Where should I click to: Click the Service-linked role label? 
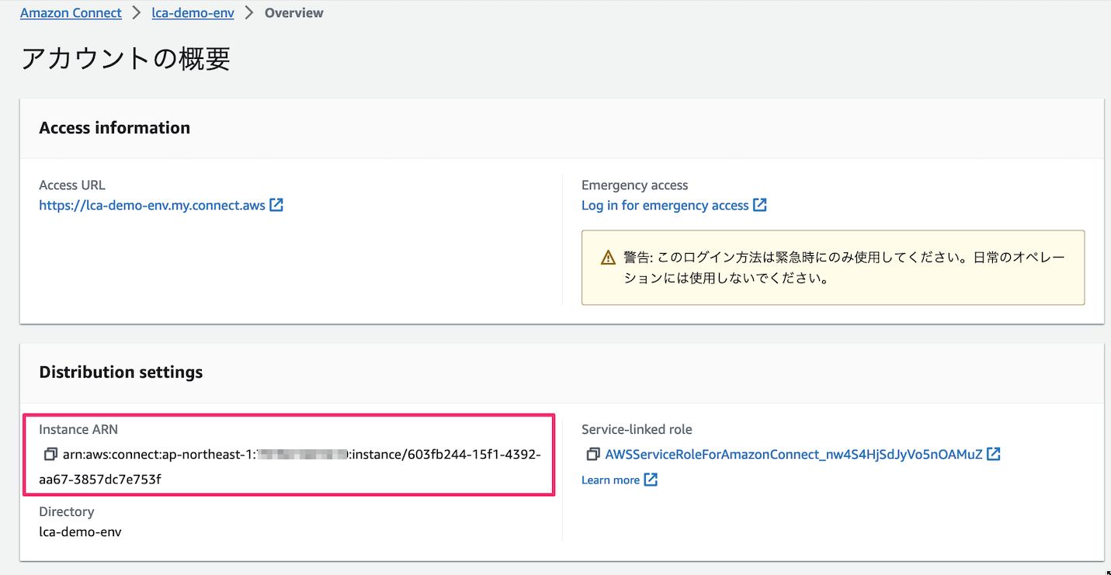click(637, 429)
